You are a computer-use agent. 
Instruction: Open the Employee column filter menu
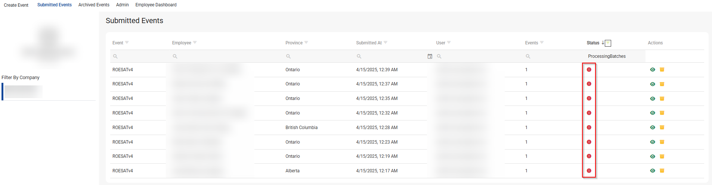[x=195, y=43]
